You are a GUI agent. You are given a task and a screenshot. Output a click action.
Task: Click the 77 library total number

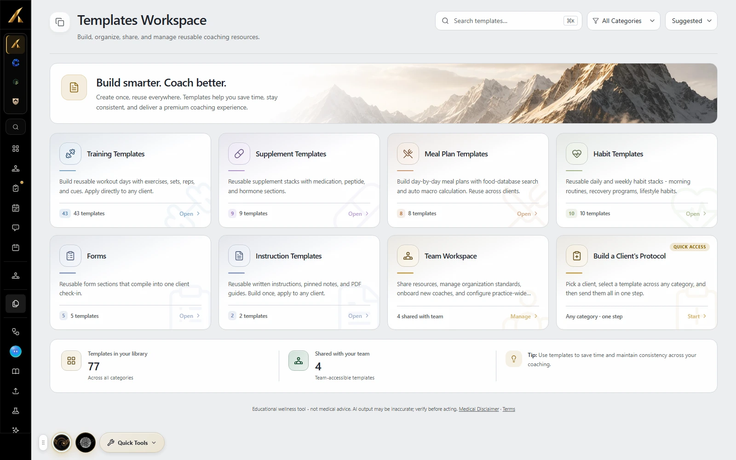click(x=94, y=367)
